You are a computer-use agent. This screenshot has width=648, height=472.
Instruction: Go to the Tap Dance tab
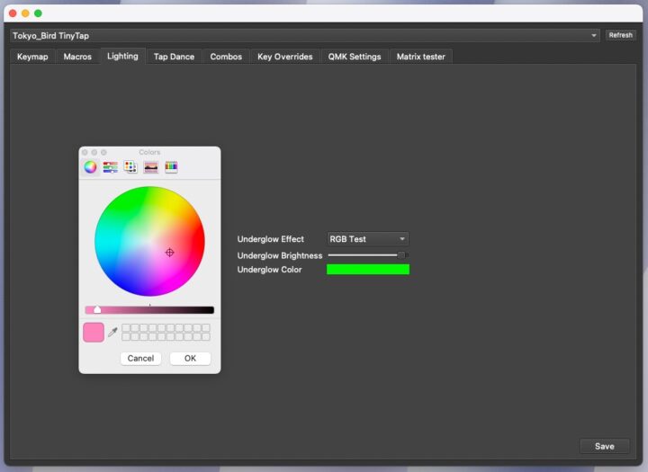174,57
